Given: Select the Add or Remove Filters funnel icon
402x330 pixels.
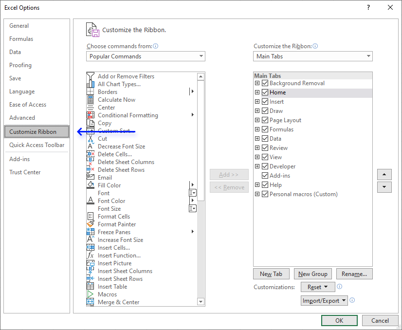Looking at the screenshot, I should coord(90,76).
